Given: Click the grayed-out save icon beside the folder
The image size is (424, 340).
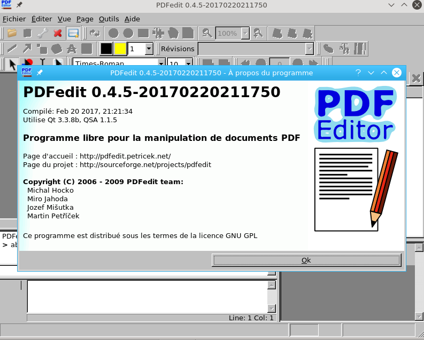Looking at the screenshot, I should (x=27, y=33).
